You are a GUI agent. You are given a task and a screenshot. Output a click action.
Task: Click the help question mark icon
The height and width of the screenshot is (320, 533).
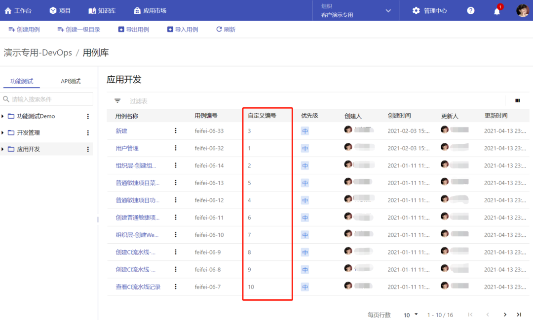(x=470, y=10)
